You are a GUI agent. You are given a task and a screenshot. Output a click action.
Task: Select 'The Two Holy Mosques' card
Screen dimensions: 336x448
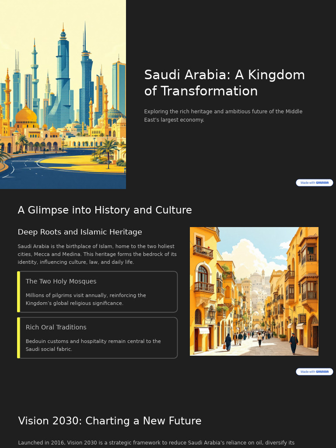click(x=98, y=292)
